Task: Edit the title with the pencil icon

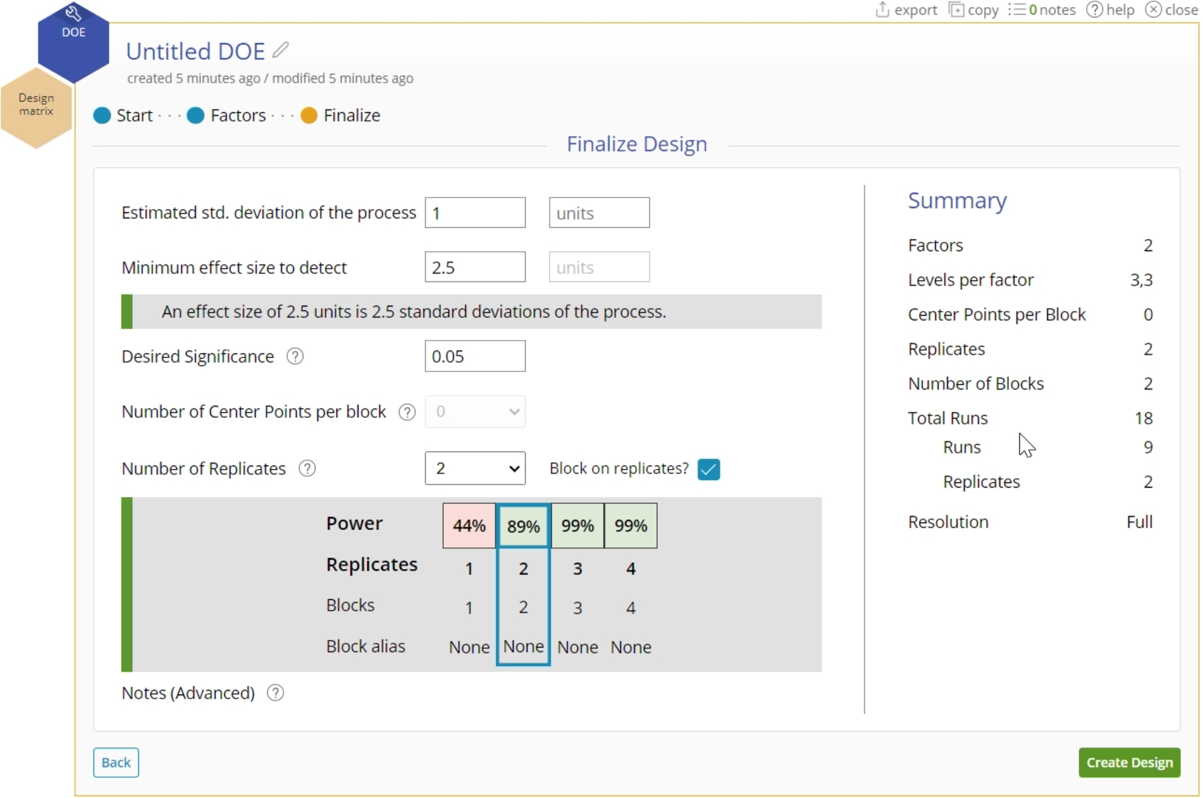Action: [281, 50]
